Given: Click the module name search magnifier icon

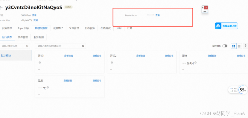Looking at the screenshot, I should point(27,46).
